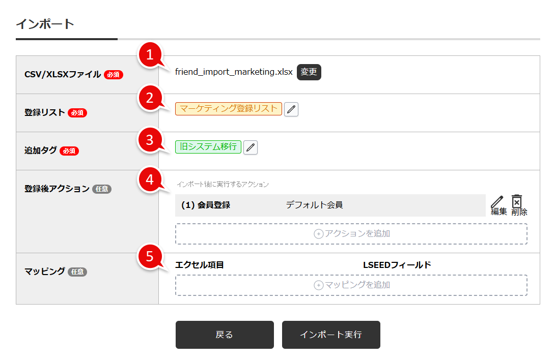The width and height of the screenshot is (555, 361).
Task: Edit the マーケティング登録リスト with the pencil icon
Action: (x=291, y=109)
